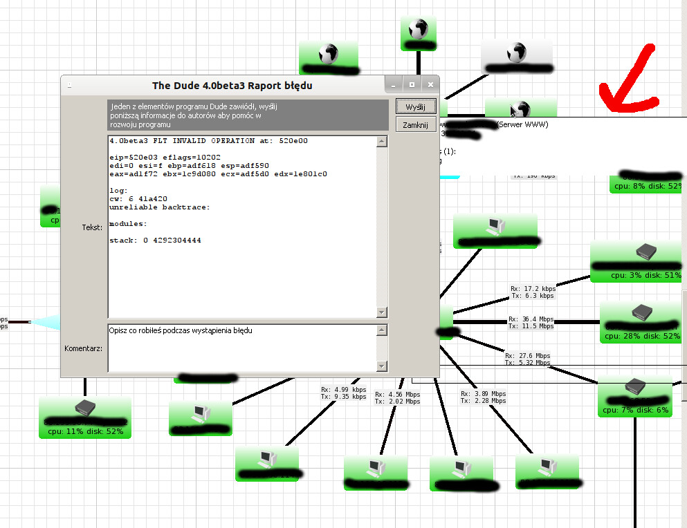Screen dimensions: 687x528
Task: Click the 'FLT INVALID OPERATION' line in log
Action: coord(208,141)
